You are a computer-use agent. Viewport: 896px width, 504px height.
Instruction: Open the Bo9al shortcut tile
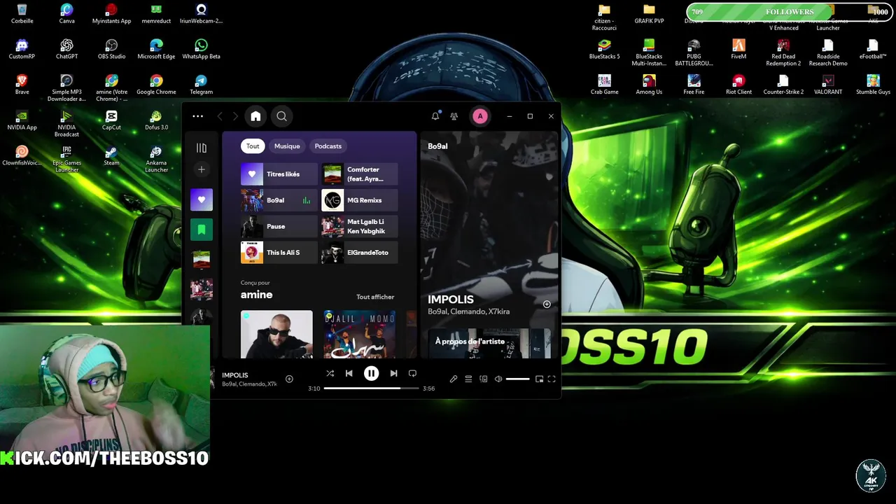(x=279, y=200)
